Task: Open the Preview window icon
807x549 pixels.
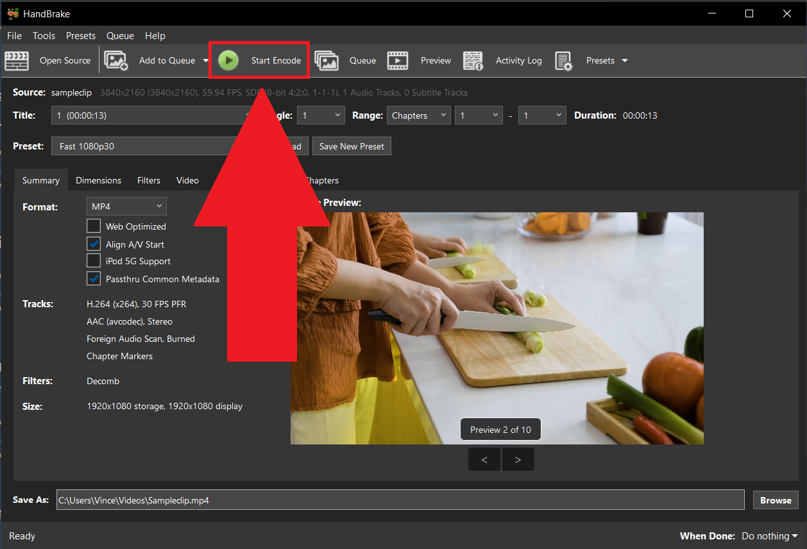Action: pyautogui.click(x=398, y=60)
